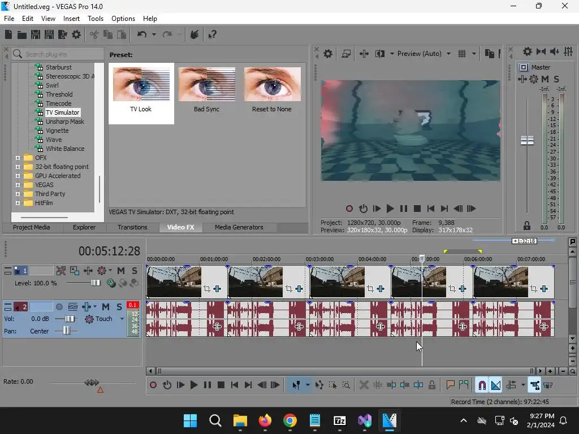
Task: Open the Insert menu
Action: [x=71, y=19]
